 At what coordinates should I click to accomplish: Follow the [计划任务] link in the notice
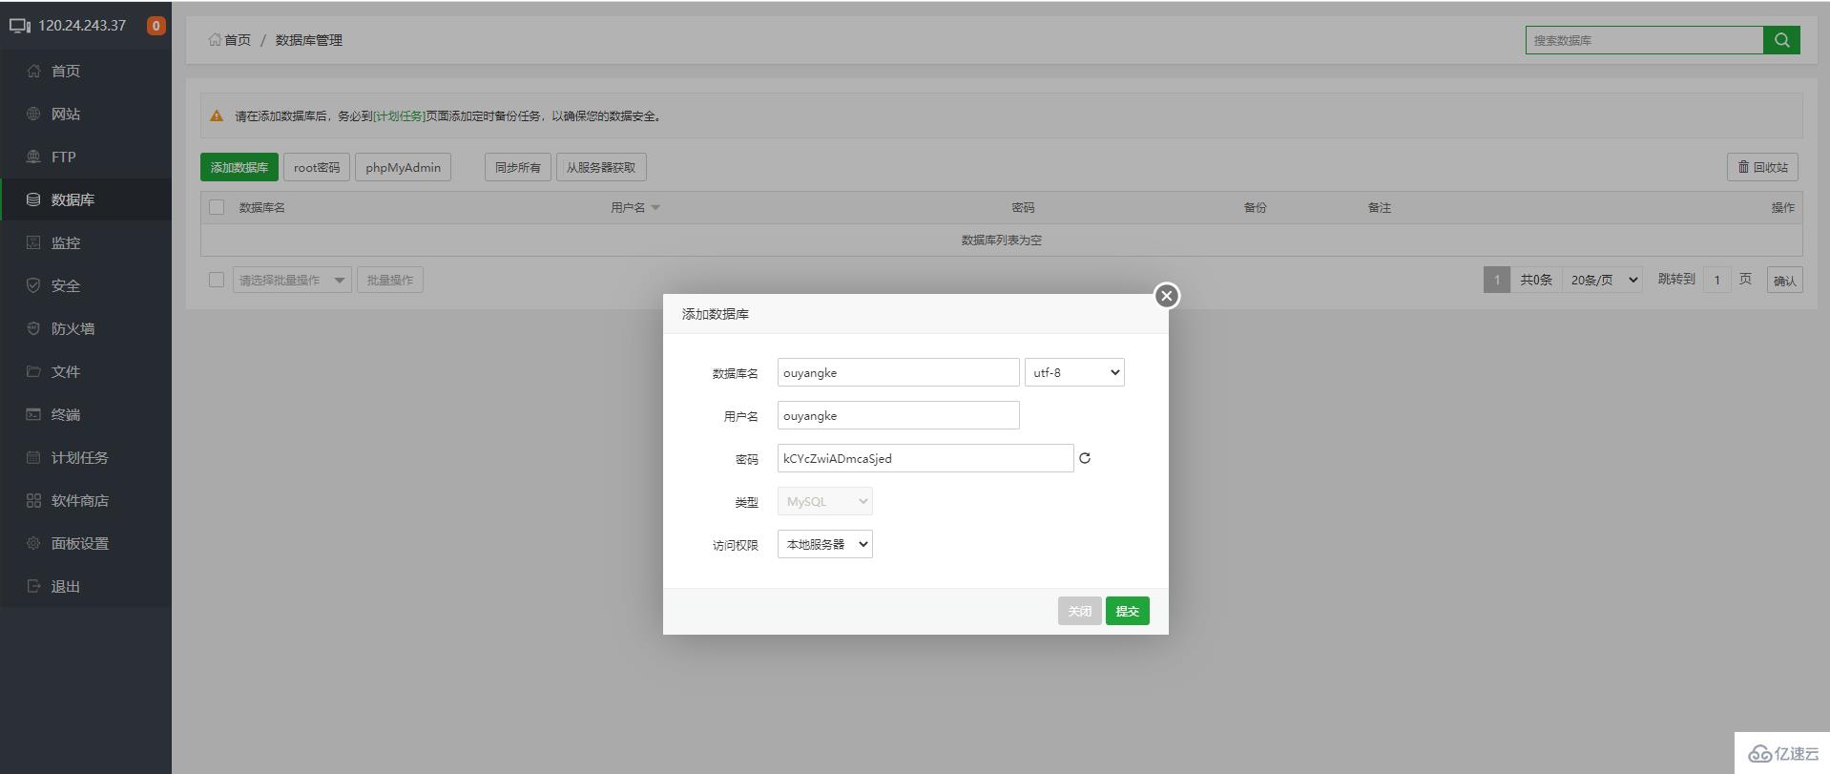399,116
